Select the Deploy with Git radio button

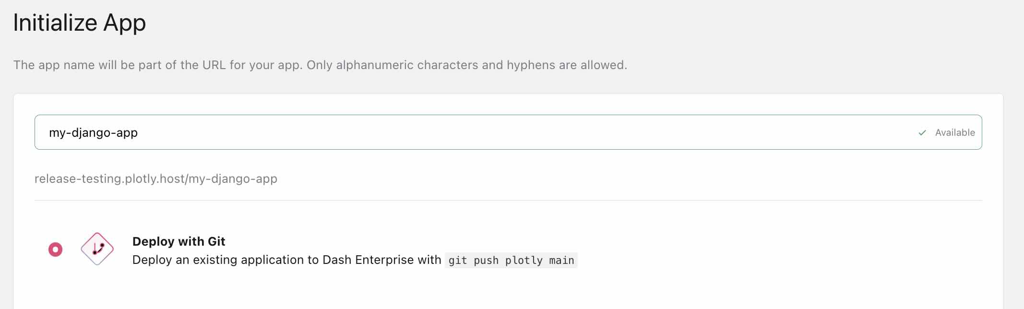(x=56, y=250)
